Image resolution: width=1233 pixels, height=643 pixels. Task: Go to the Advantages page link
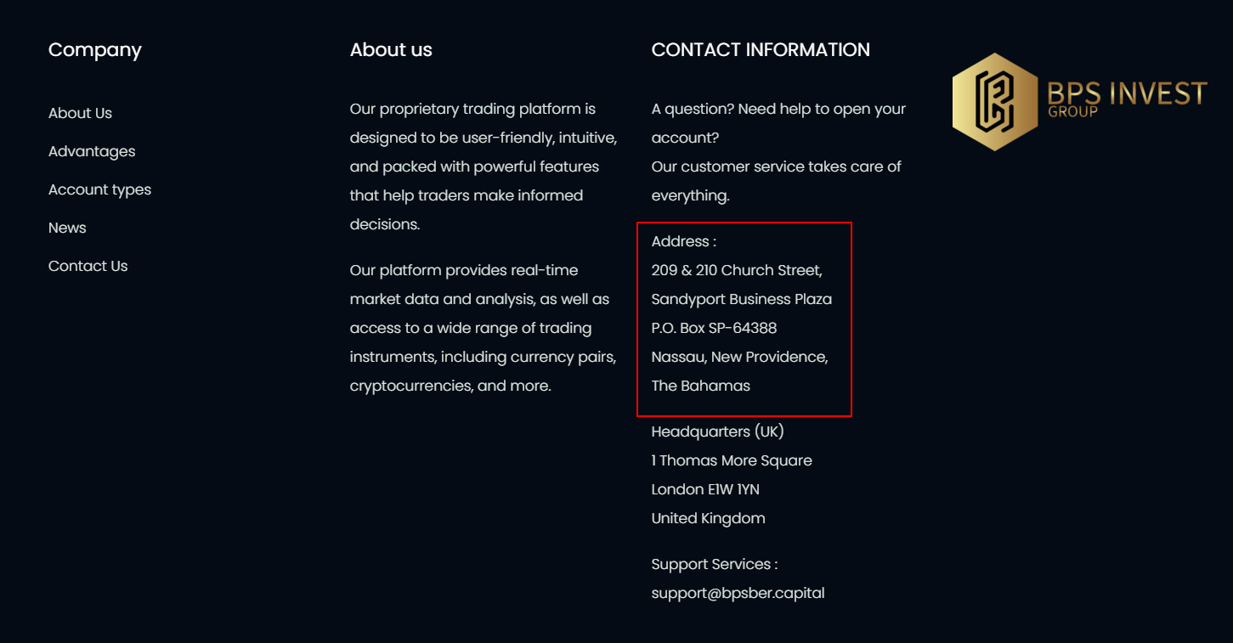92,151
